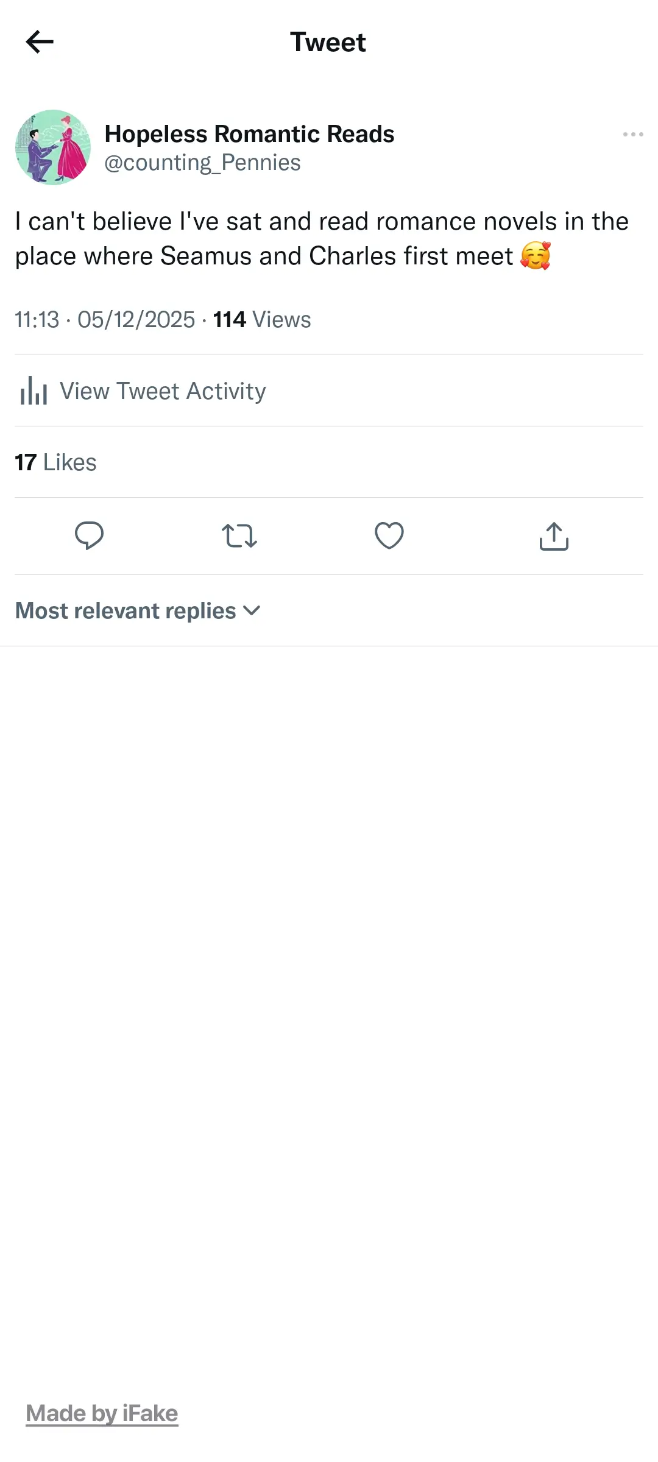The height and width of the screenshot is (1462, 658).
Task: Select the Tweet header title
Action: [328, 41]
